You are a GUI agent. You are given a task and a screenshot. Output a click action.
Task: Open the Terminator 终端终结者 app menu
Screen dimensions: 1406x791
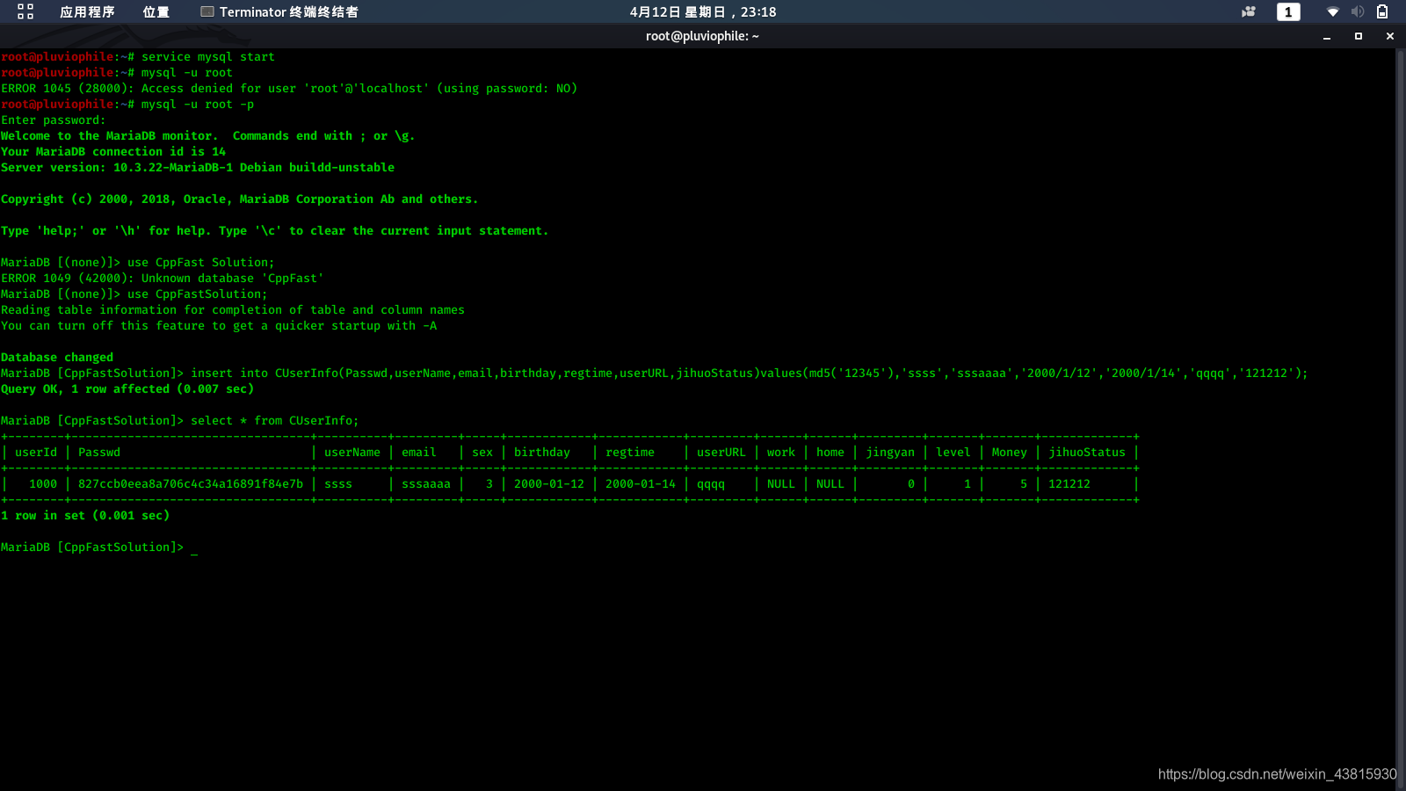(x=279, y=11)
